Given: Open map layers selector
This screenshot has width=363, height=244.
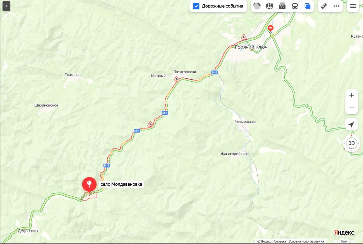Looking at the screenshot, I should (308, 6).
